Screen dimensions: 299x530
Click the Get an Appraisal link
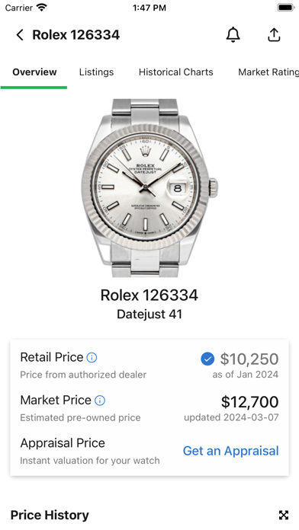[231, 451]
